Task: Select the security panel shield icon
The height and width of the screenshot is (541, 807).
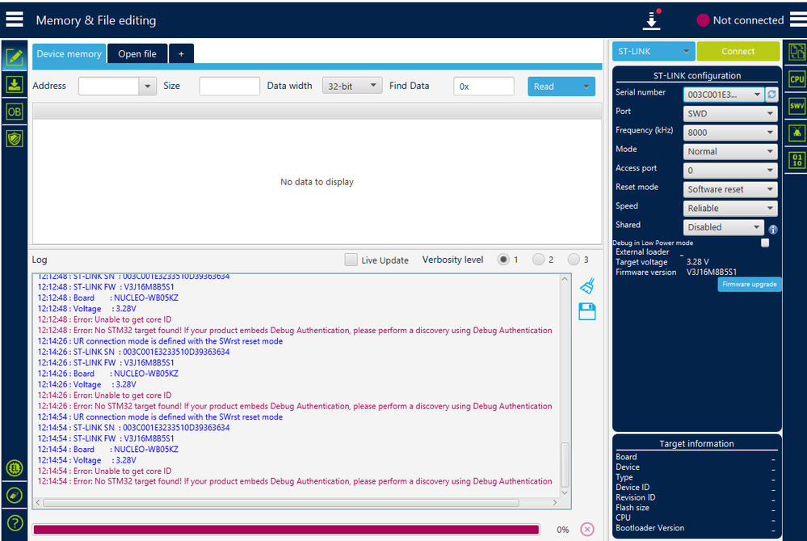Action: [x=14, y=138]
